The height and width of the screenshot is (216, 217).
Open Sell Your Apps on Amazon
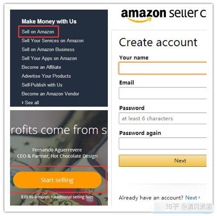[49, 58]
